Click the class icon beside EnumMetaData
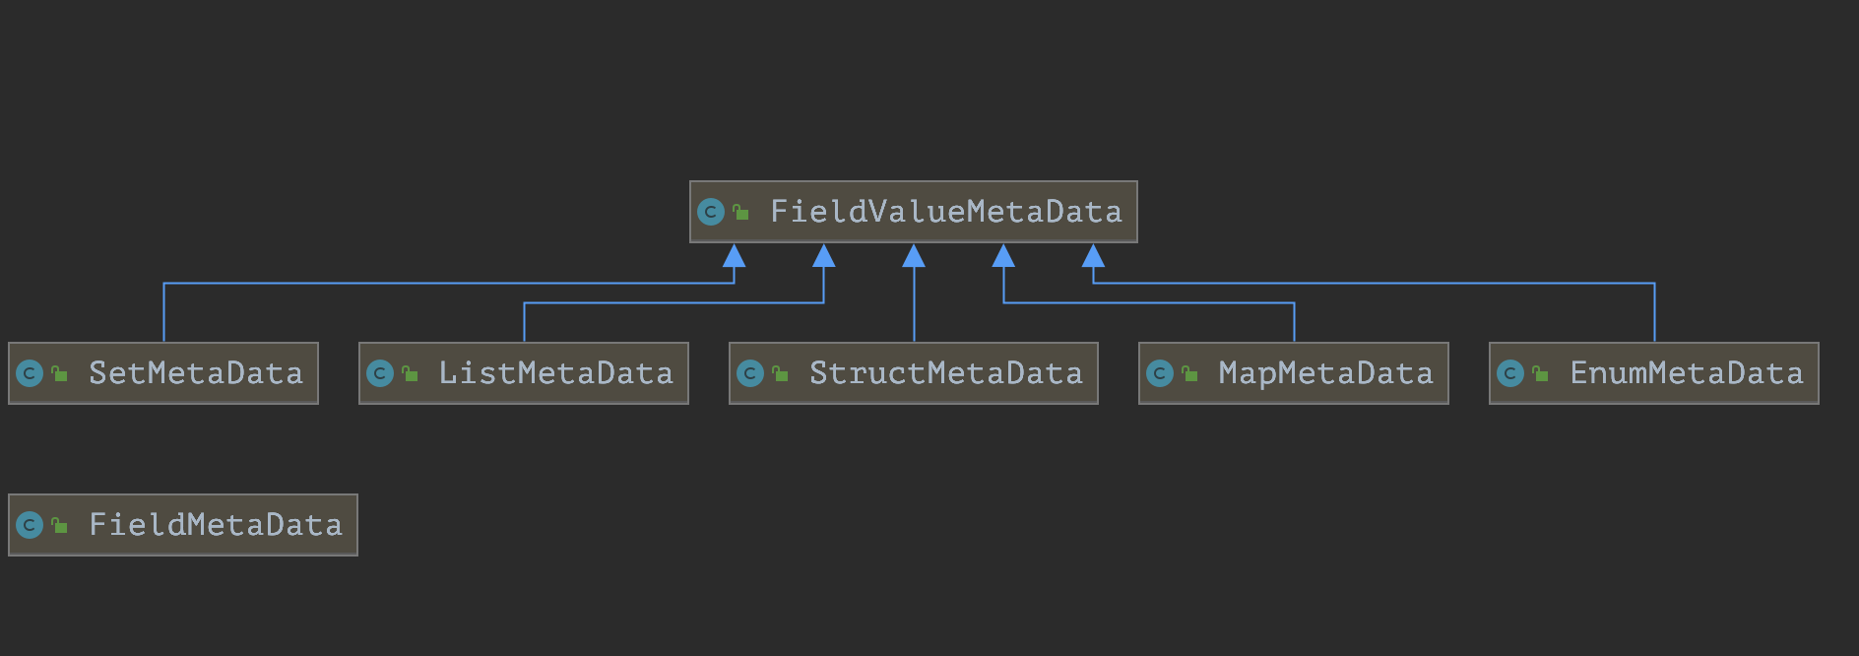This screenshot has width=1859, height=656. [x=1510, y=373]
